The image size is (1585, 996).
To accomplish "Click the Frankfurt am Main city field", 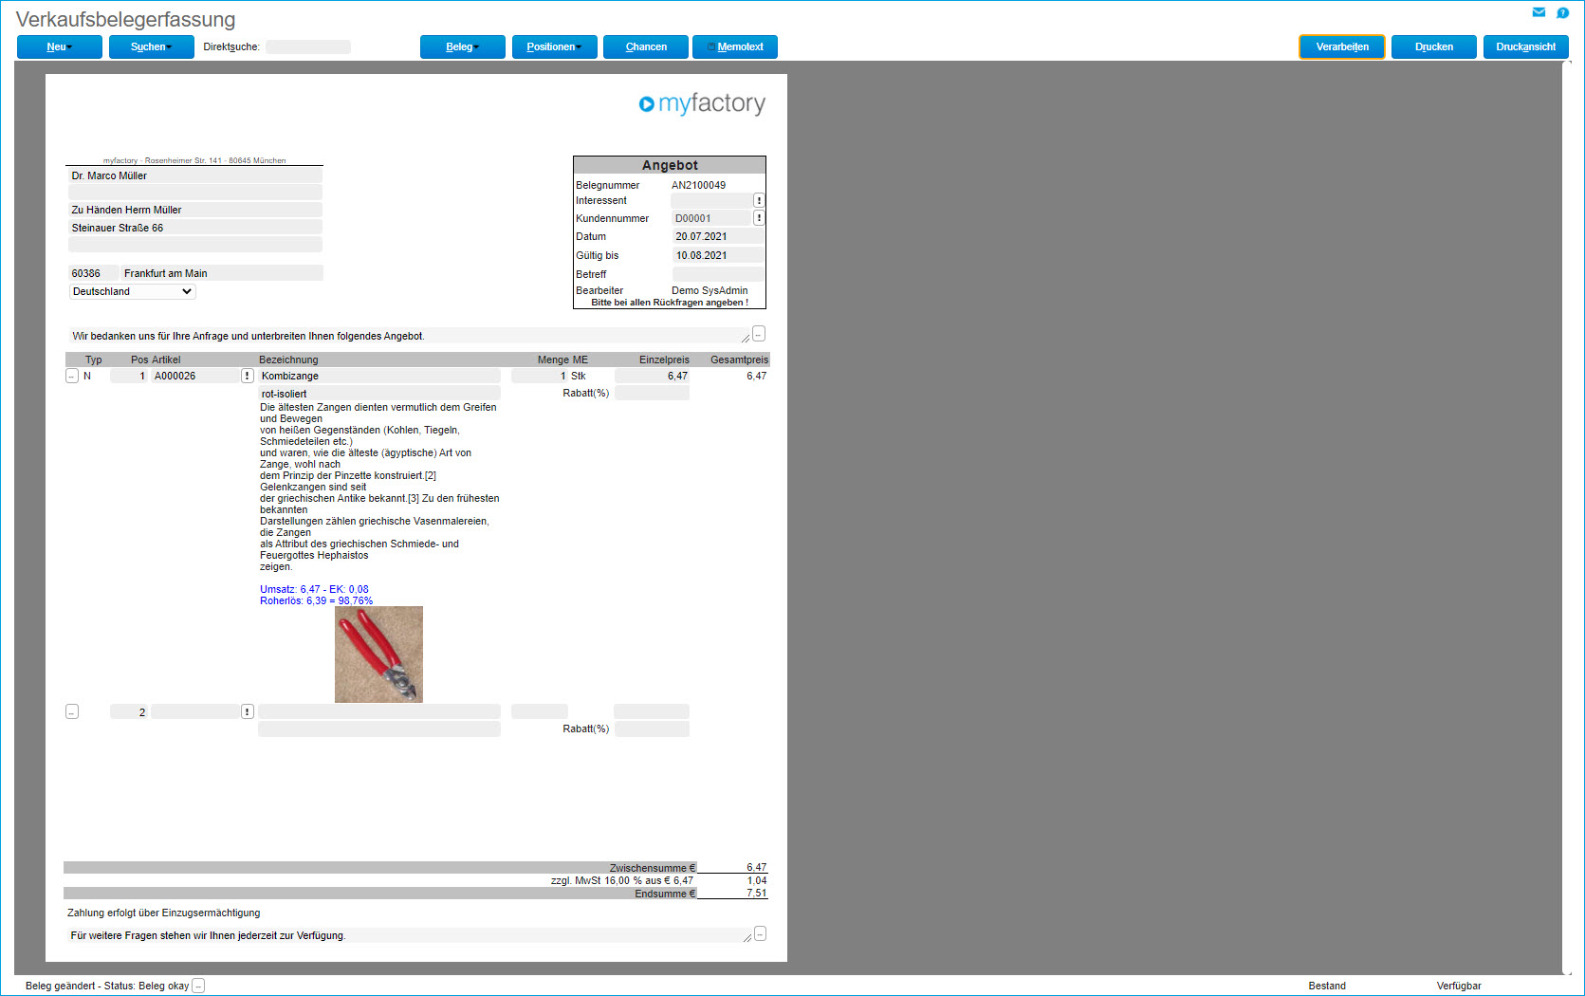I will 222,273.
